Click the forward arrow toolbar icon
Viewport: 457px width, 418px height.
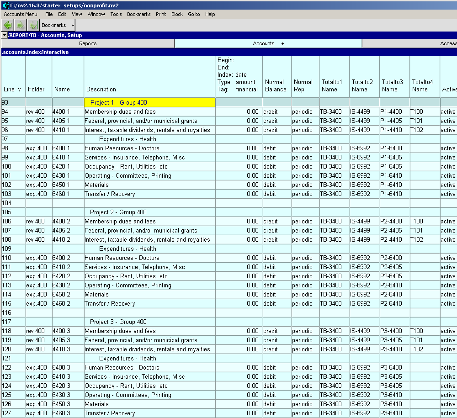21,25
